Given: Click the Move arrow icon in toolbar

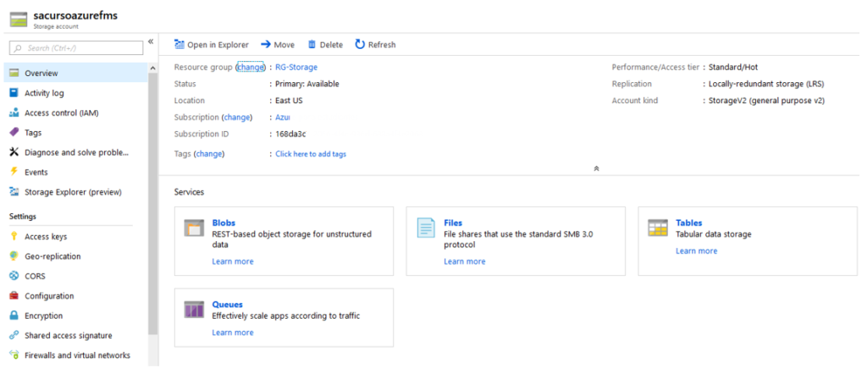Looking at the screenshot, I should [265, 44].
